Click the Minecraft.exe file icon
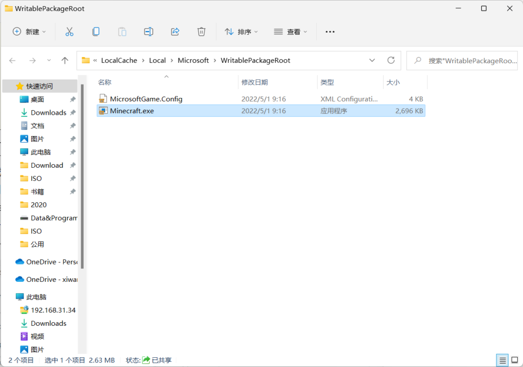This screenshot has height=367, width=523. pos(103,111)
